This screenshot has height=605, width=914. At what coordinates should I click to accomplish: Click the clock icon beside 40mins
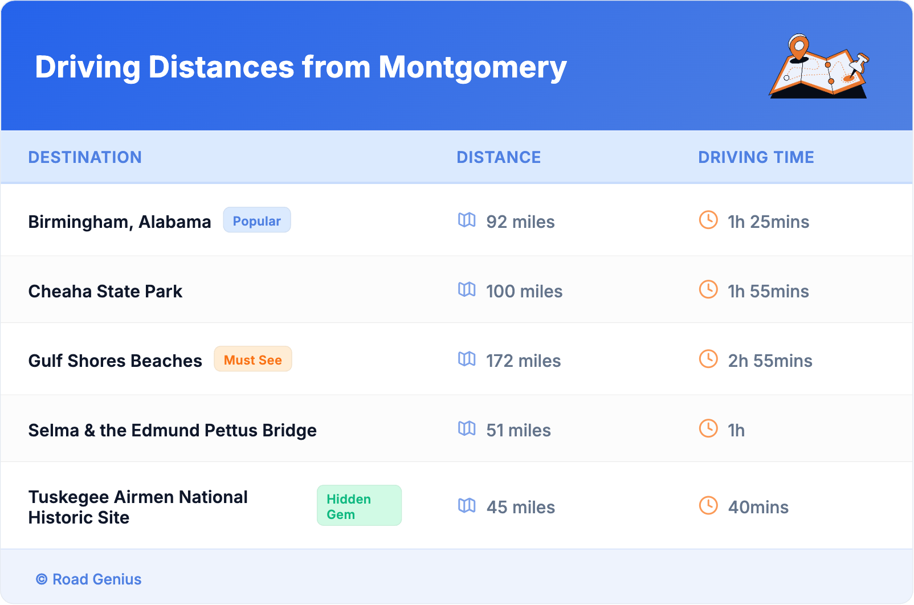[708, 505]
